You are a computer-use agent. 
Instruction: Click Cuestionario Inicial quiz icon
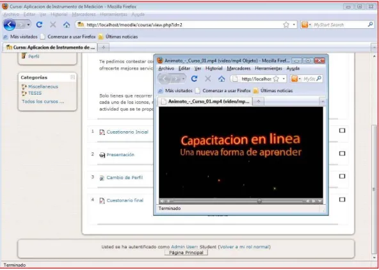(102, 132)
